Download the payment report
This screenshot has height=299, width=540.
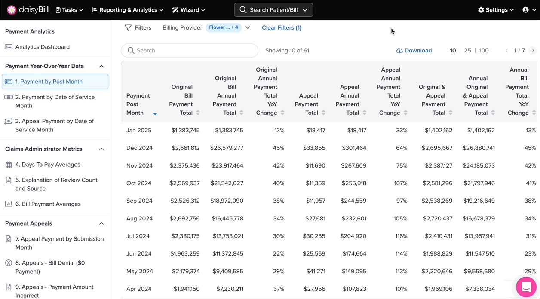(x=414, y=50)
